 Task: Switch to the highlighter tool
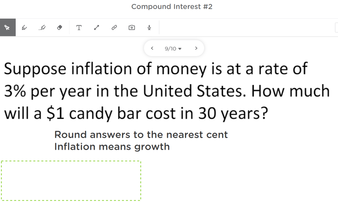tap(42, 27)
